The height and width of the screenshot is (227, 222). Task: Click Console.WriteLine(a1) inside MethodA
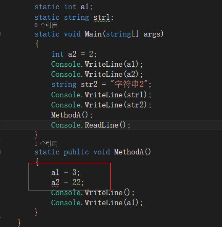tap(97, 203)
